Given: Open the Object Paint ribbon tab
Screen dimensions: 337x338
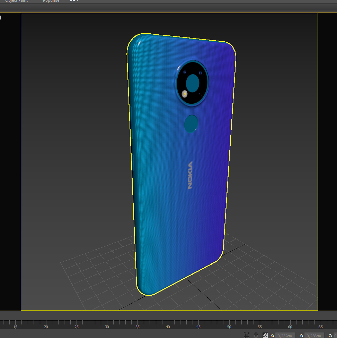Looking at the screenshot, I should (x=16, y=1).
